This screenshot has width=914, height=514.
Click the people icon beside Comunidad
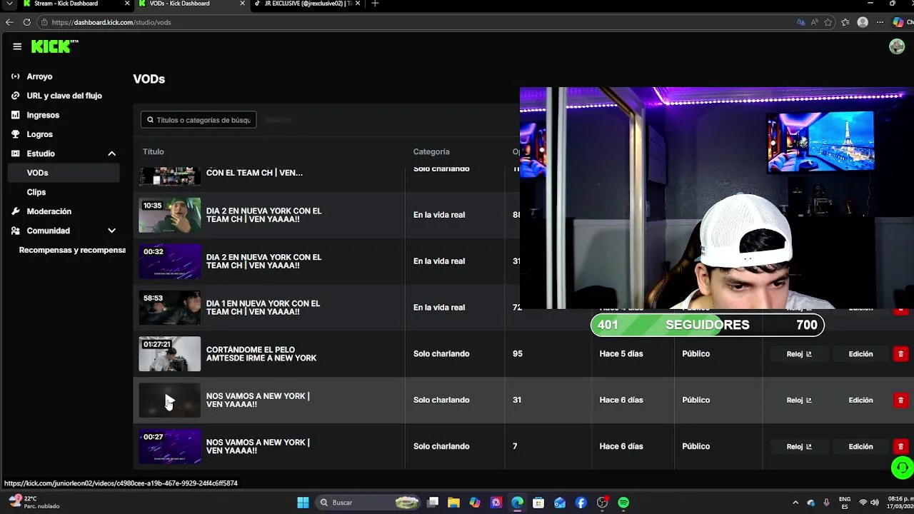click(16, 231)
